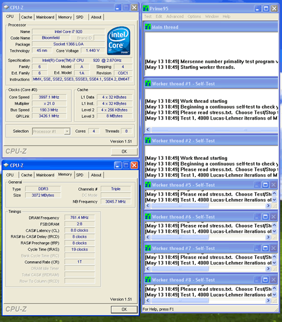This screenshot has height=322, width=282.
Task: Click Worker thread #2 window icon
Action: tap(148, 140)
